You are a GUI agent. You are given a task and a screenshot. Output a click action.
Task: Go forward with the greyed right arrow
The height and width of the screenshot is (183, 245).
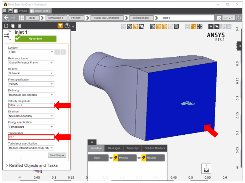[14, 18]
